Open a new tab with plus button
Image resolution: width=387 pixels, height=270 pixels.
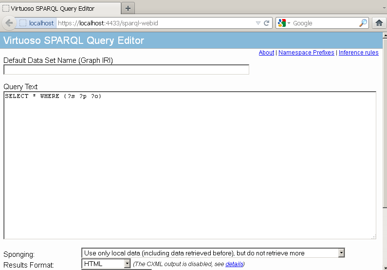click(128, 8)
